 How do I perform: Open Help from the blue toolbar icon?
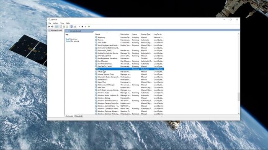tap(72, 27)
